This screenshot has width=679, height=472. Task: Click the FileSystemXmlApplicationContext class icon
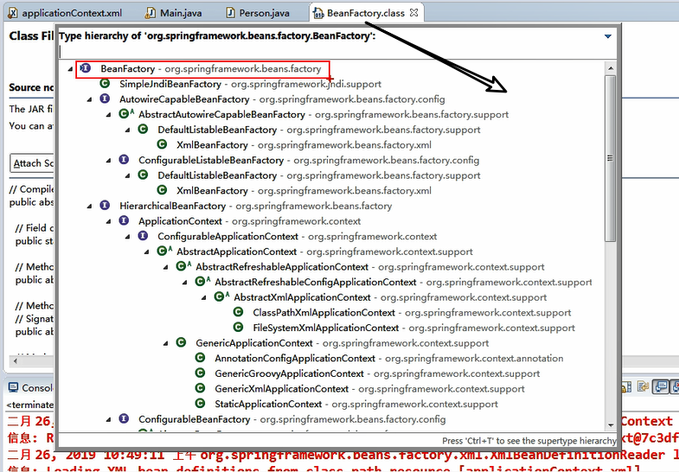(238, 327)
